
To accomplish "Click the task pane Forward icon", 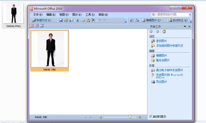I will click(x=157, y=31).
